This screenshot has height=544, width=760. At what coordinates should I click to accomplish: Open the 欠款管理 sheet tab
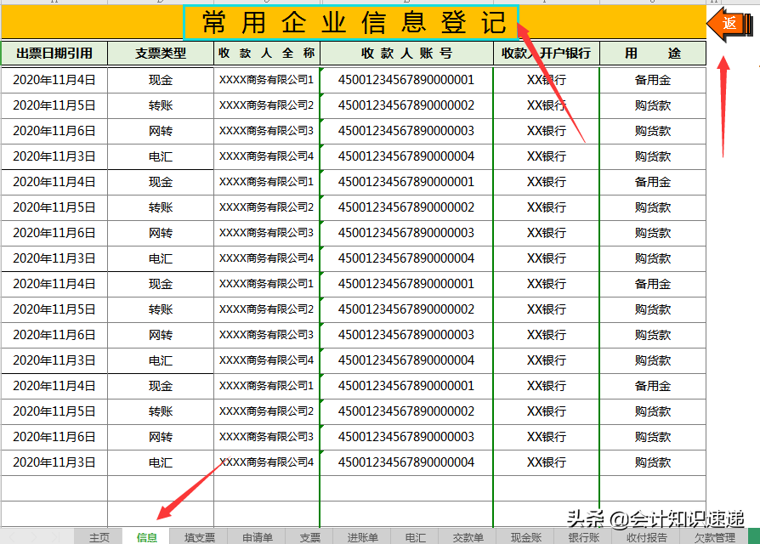715,536
